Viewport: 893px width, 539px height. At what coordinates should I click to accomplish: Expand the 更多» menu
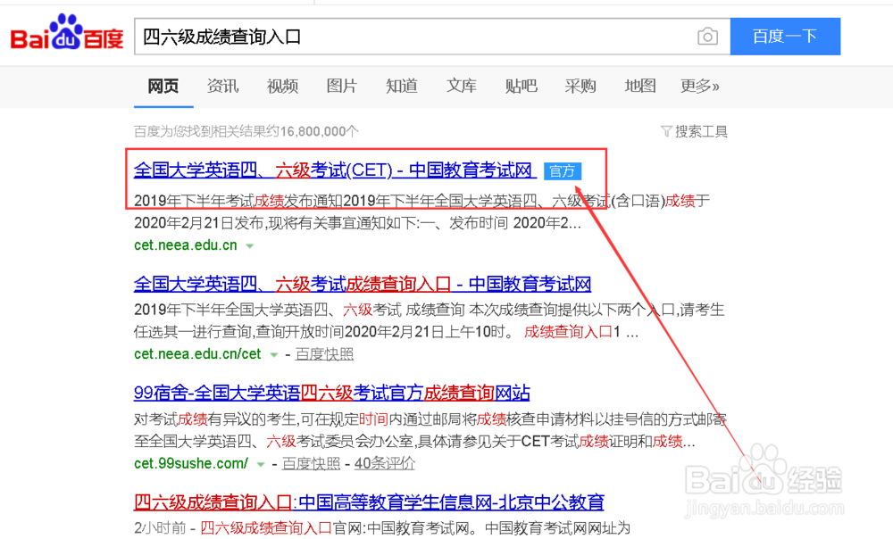click(x=700, y=86)
